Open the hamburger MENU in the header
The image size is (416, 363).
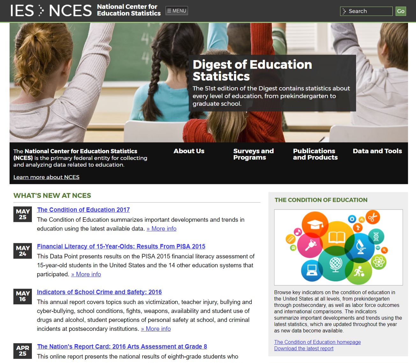click(x=177, y=10)
